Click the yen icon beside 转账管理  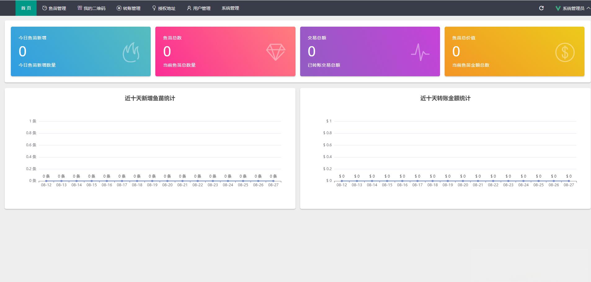(119, 8)
